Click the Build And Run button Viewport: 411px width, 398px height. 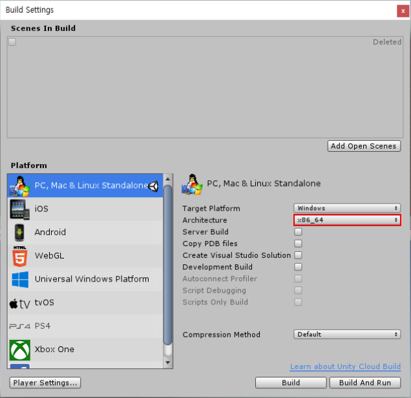(x=365, y=382)
